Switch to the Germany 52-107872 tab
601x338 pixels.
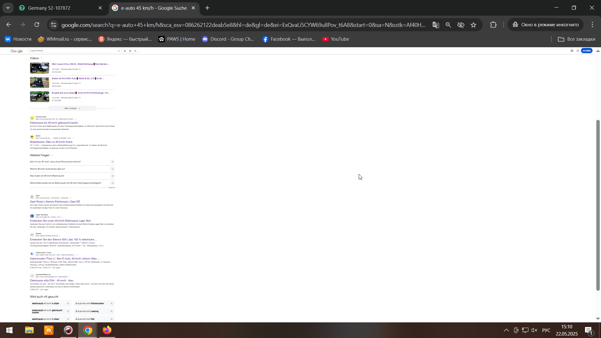[49, 8]
